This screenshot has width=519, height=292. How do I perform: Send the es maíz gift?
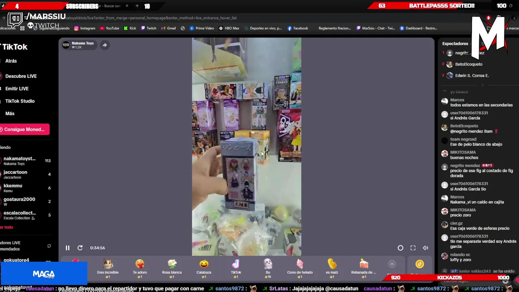(x=332, y=268)
